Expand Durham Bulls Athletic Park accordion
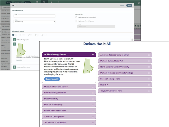Viewport: 169px width, 127px height. (x=125, y=61)
